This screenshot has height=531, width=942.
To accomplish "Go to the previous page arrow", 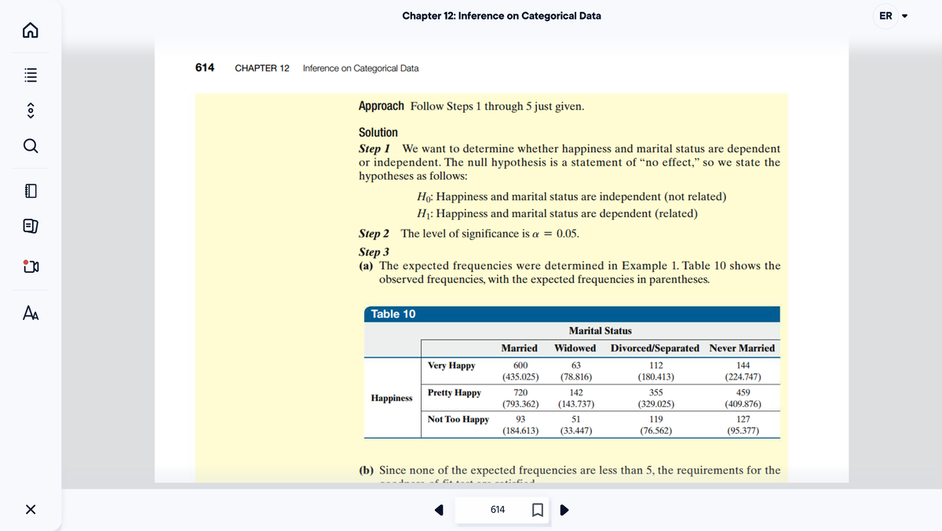I will coord(441,510).
